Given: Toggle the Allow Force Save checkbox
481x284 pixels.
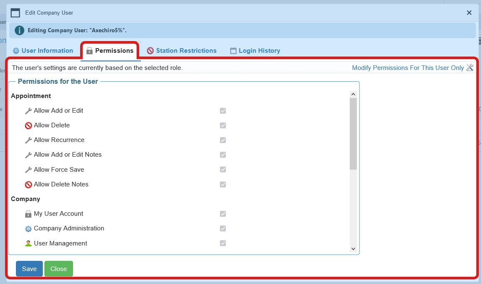Looking at the screenshot, I should coord(223,170).
